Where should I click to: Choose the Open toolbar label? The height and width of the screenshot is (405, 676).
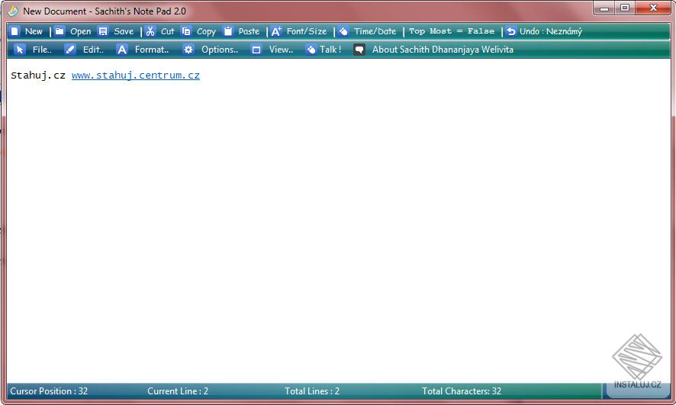pos(81,31)
